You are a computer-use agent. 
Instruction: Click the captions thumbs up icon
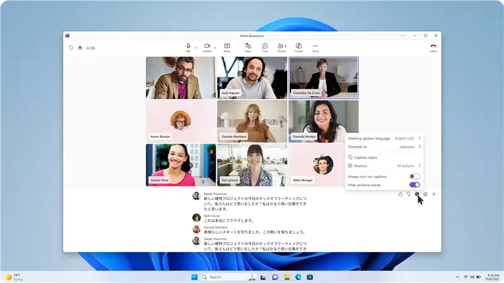pos(400,194)
